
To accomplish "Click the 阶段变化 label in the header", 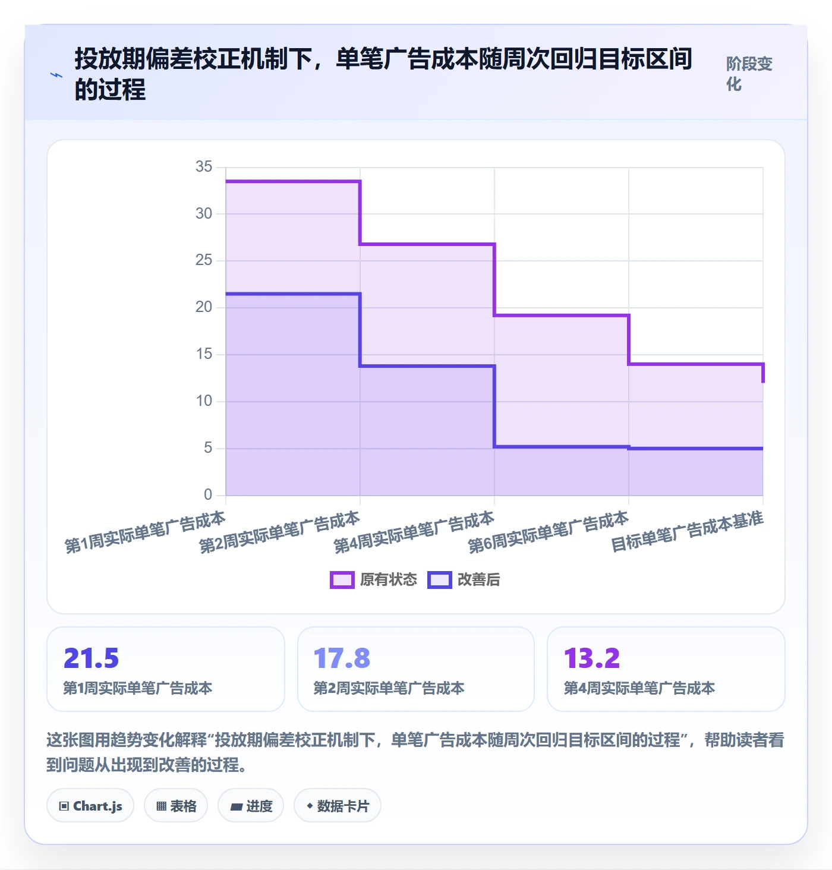I will tap(749, 74).
